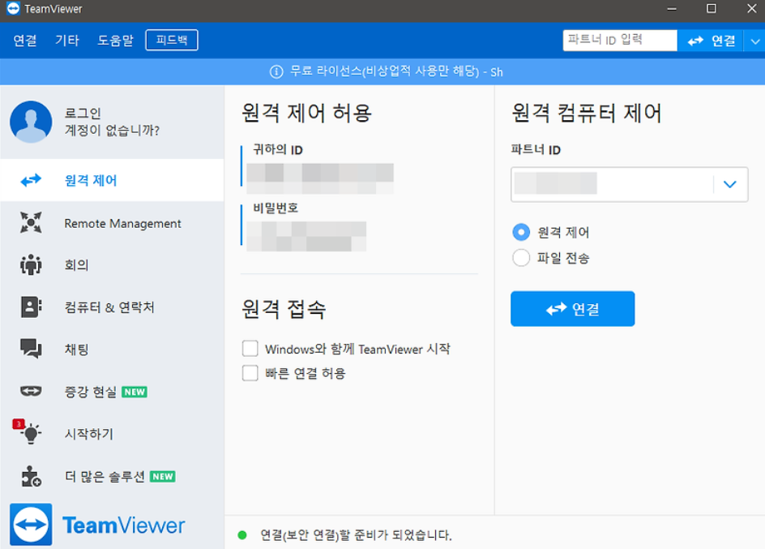This screenshot has height=549, width=765.
Task: Click the TeamViewer title bar app icon
Action: click(13, 8)
